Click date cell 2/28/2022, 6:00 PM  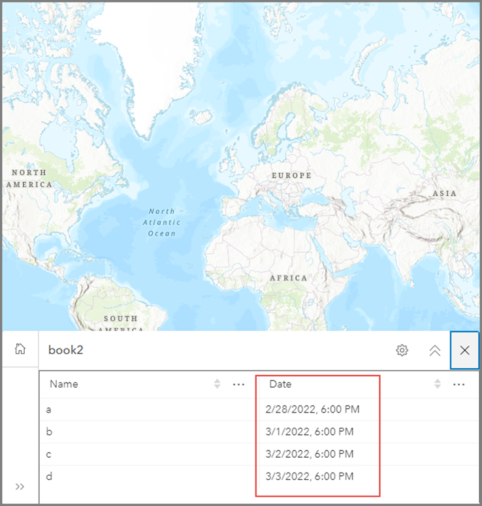[x=312, y=409]
